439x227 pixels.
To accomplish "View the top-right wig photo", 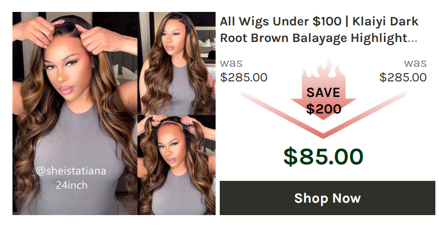I will click(x=177, y=63).
